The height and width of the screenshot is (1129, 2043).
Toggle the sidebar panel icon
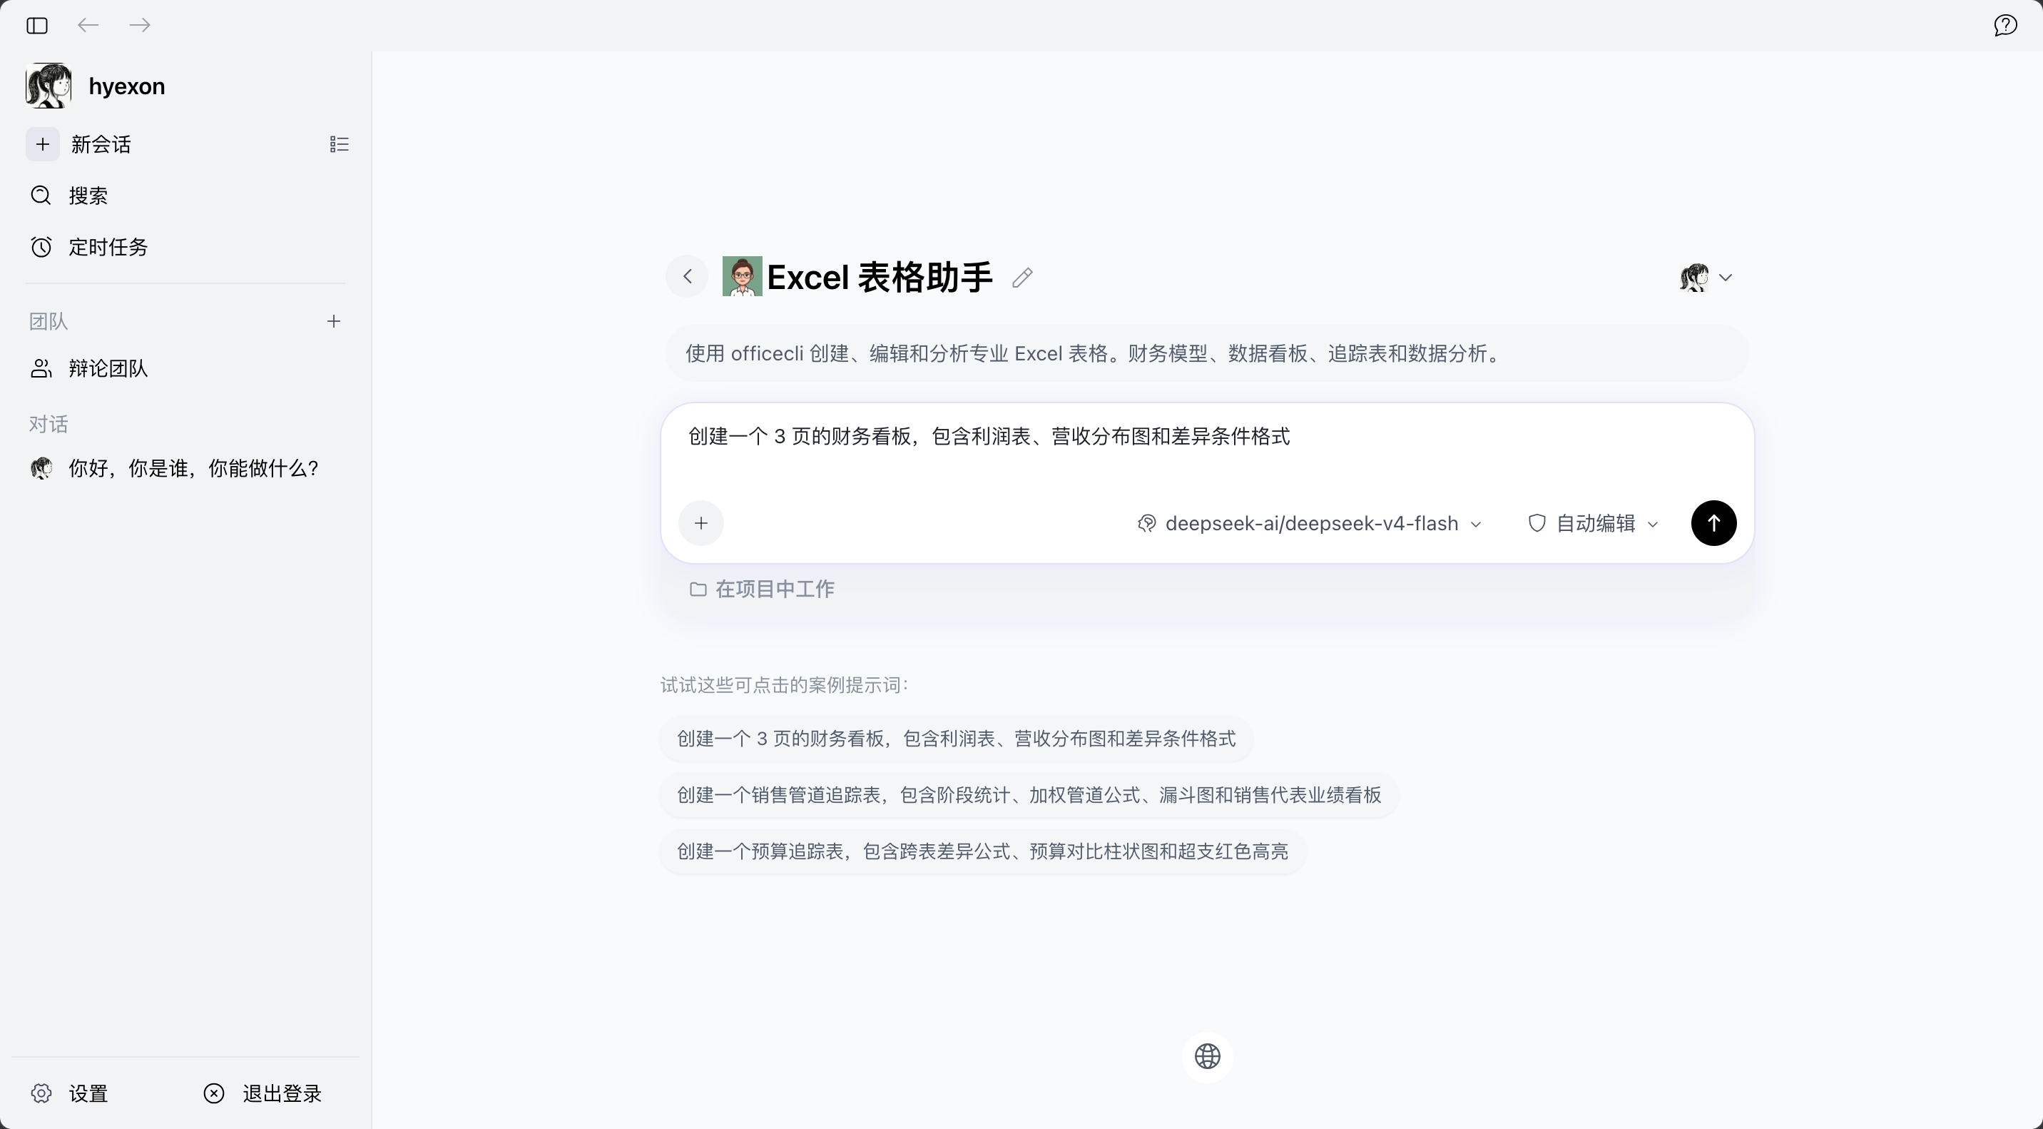(x=36, y=26)
